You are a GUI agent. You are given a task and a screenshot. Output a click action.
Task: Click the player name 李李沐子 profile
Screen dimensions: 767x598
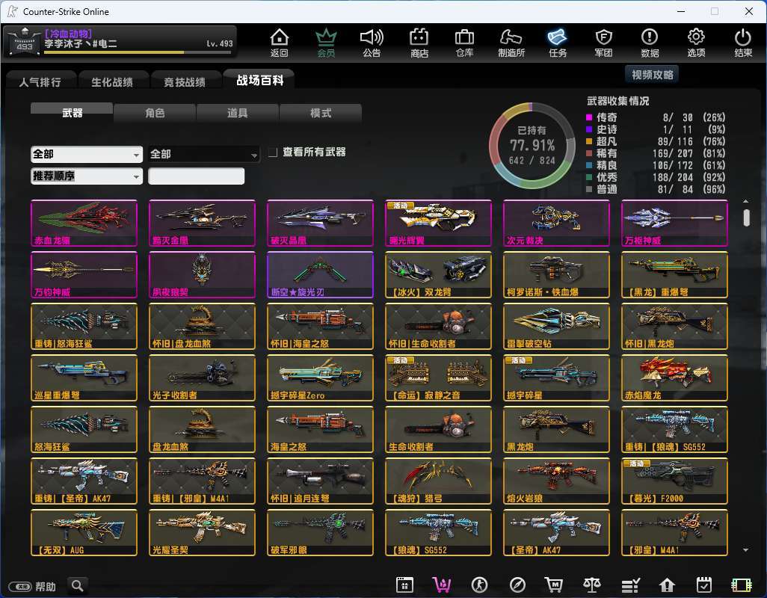81,43
